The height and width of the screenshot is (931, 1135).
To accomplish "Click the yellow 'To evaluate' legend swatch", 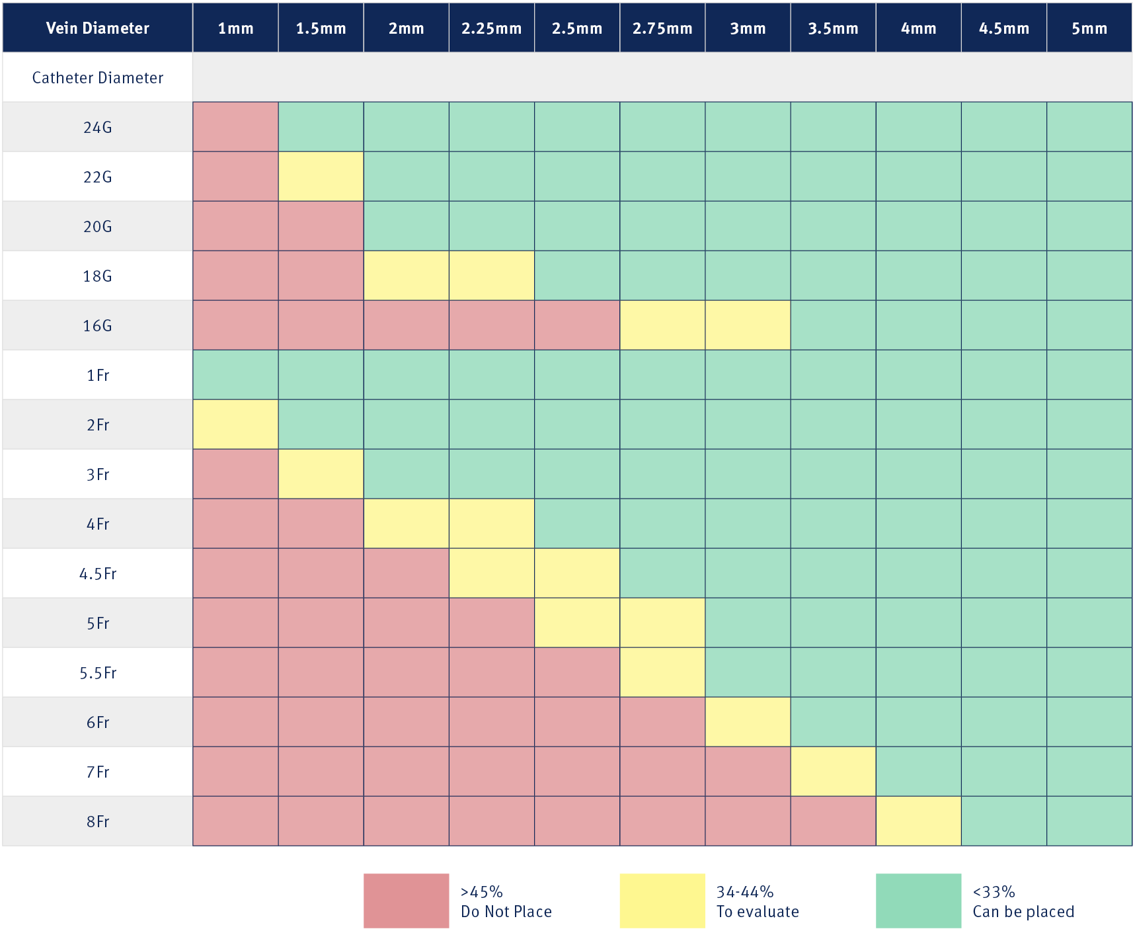I will coord(662,901).
